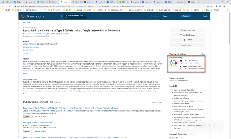This screenshot has width=231, height=139.
Task: Click the browser back arrow
Action: 3,6
